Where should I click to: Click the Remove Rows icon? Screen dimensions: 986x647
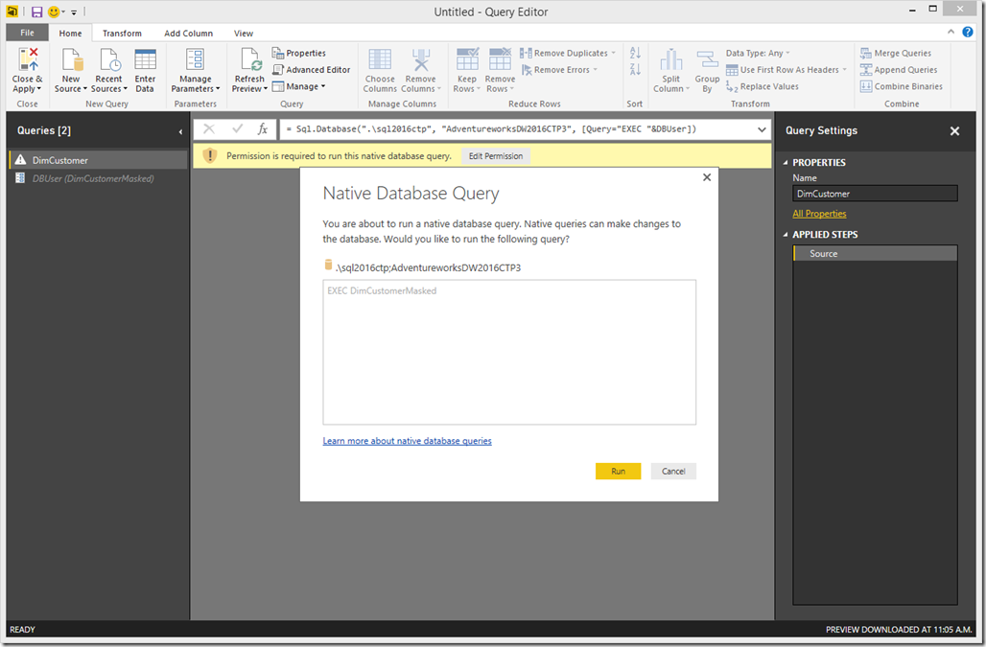pyautogui.click(x=500, y=59)
